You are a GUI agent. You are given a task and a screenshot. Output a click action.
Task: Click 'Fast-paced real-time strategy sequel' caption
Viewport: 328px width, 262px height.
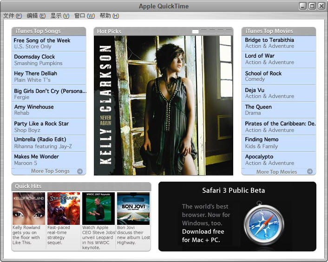pyautogui.click(x=59, y=235)
